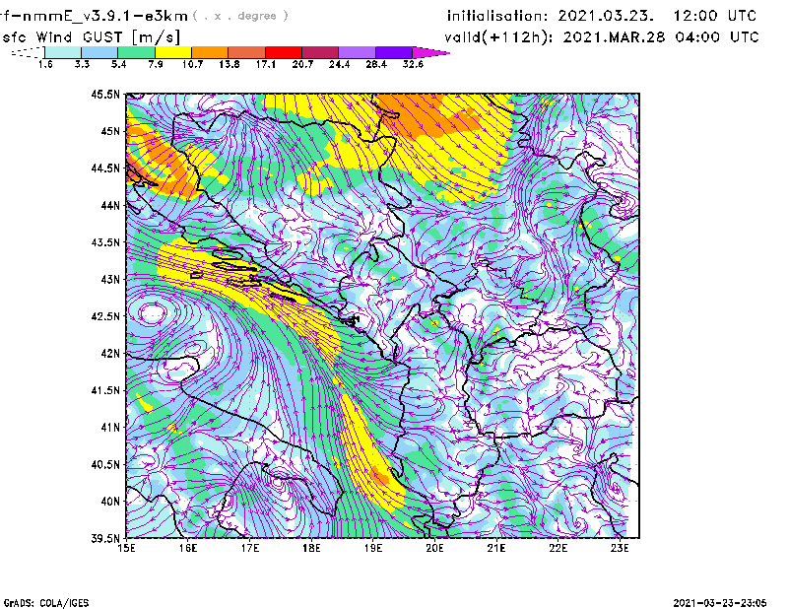788x609 pixels.
Task: Click the 'GrADS: COLA/IGES' credit text
Action: 46,603
